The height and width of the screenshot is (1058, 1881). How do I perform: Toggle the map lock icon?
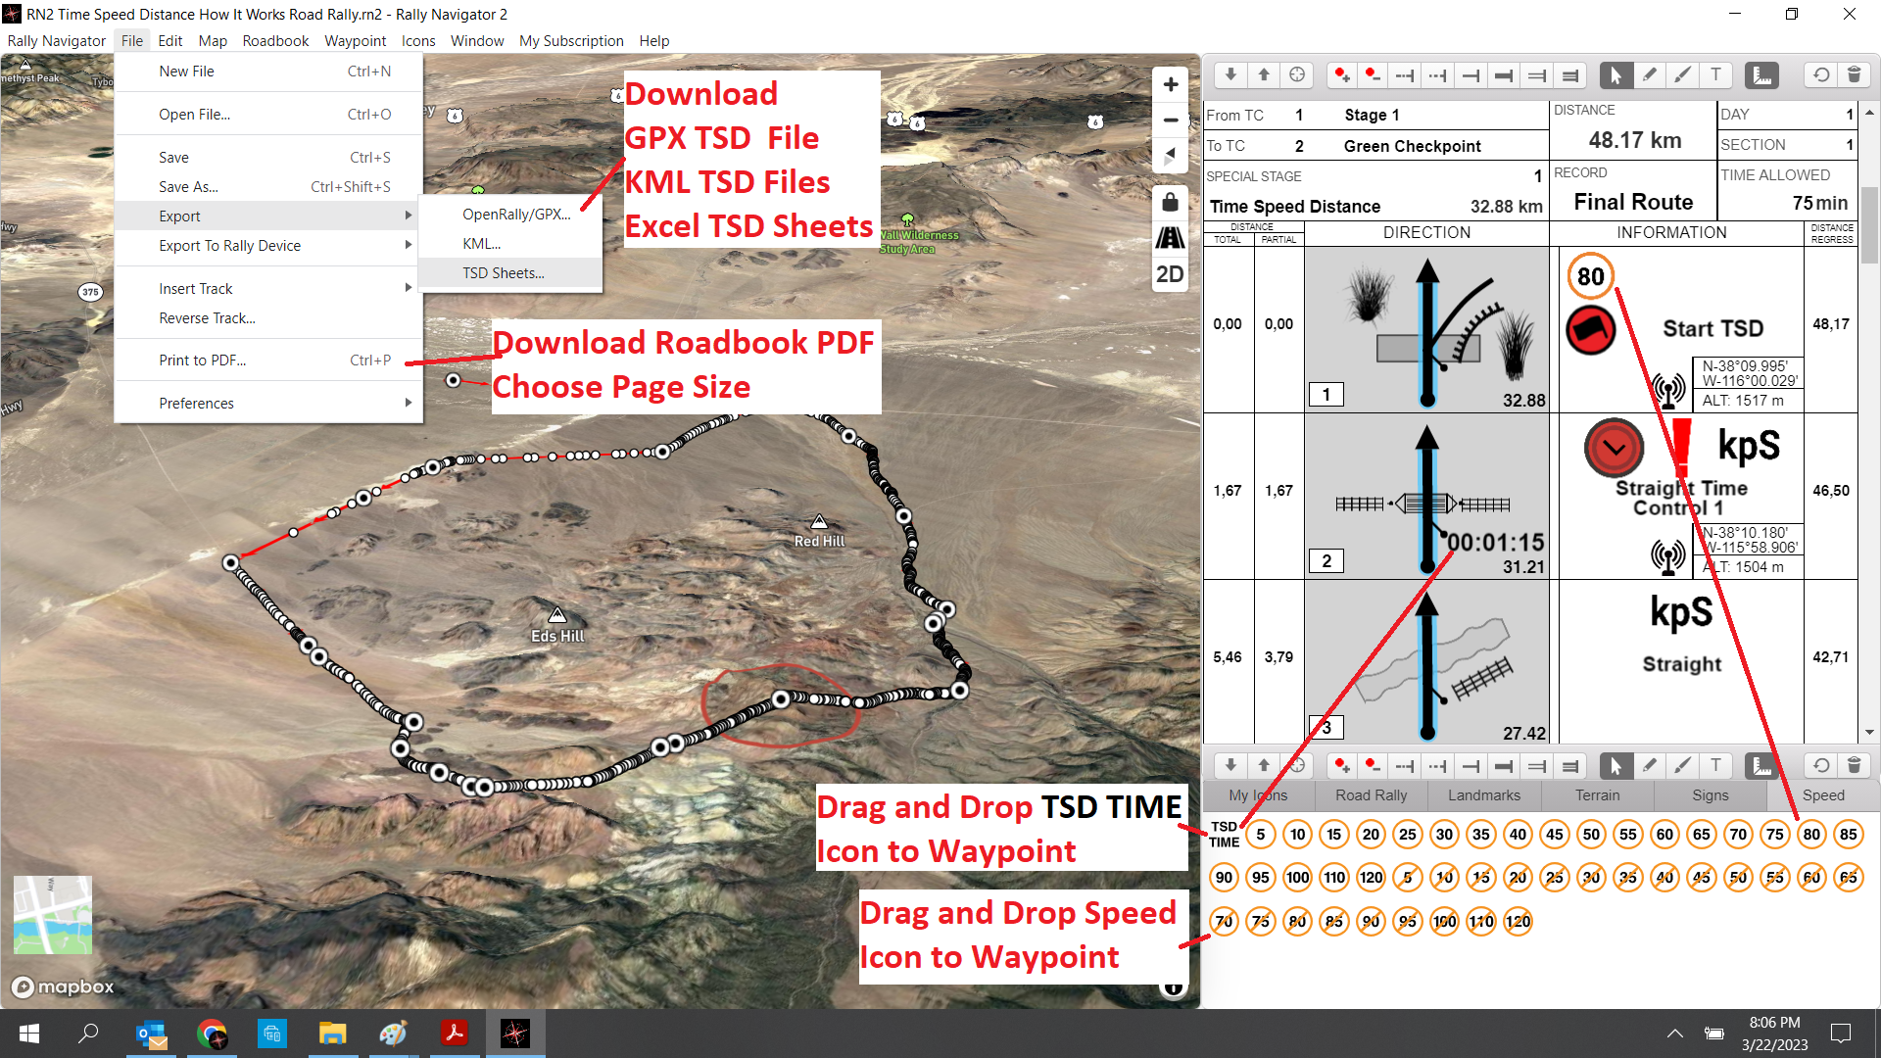point(1171,203)
